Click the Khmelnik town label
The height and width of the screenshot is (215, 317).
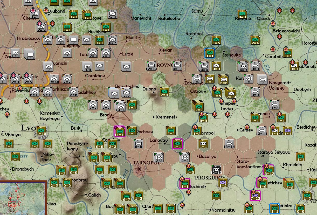pos(292,165)
